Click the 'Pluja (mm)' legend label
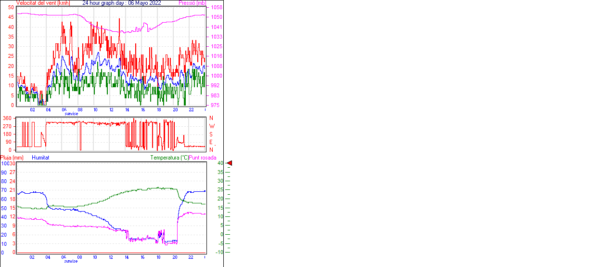616x267 pixels. pyautogui.click(x=12, y=158)
